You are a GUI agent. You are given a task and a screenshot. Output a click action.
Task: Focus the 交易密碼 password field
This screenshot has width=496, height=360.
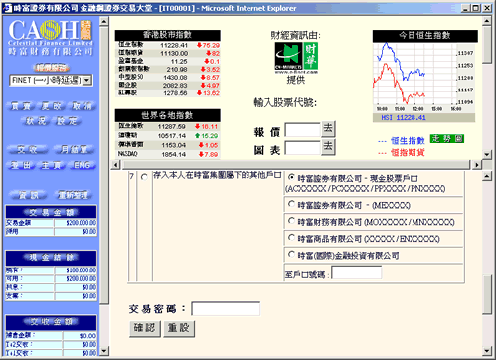[226, 309]
